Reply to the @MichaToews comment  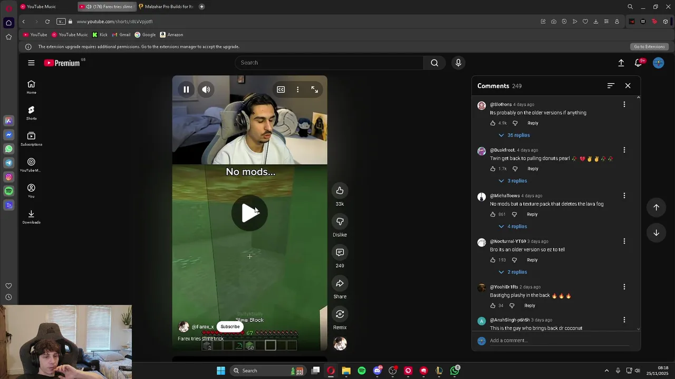tap(532, 214)
